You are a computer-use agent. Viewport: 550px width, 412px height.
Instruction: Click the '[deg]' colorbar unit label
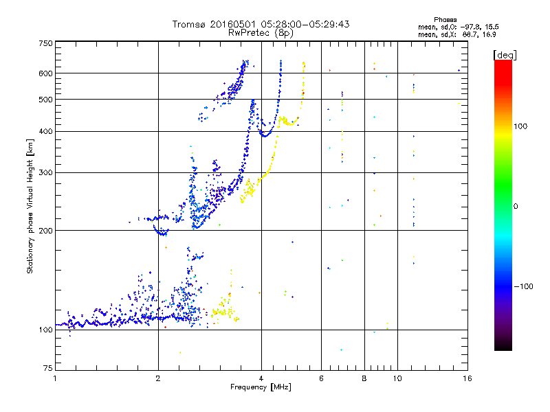[x=505, y=56]
